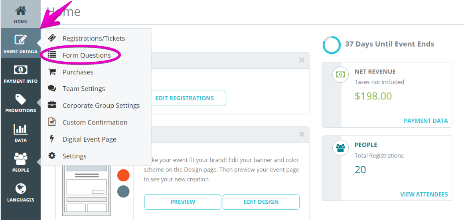
Task: Open Payment Info money icon
Action: (21, 70)
